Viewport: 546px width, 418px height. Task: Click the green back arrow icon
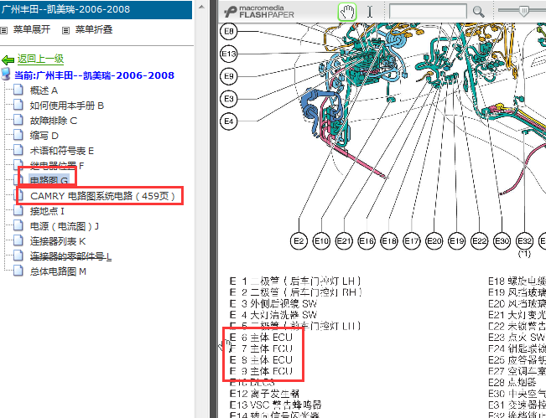point(8,59)
